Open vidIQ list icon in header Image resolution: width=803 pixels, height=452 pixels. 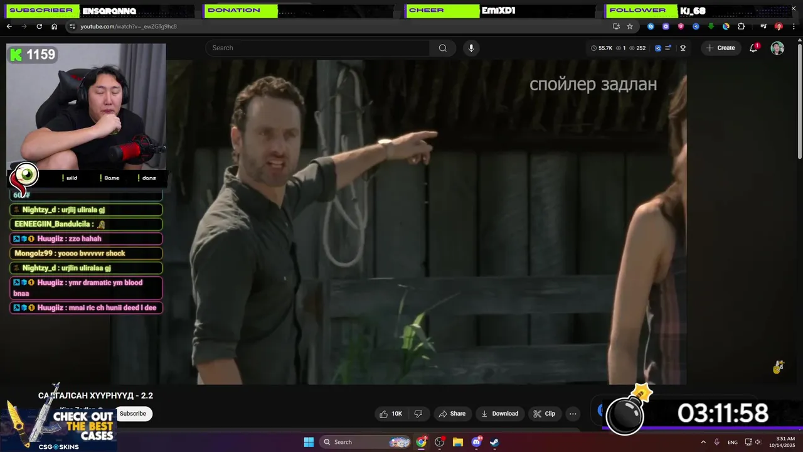click(x=668, y=48)
